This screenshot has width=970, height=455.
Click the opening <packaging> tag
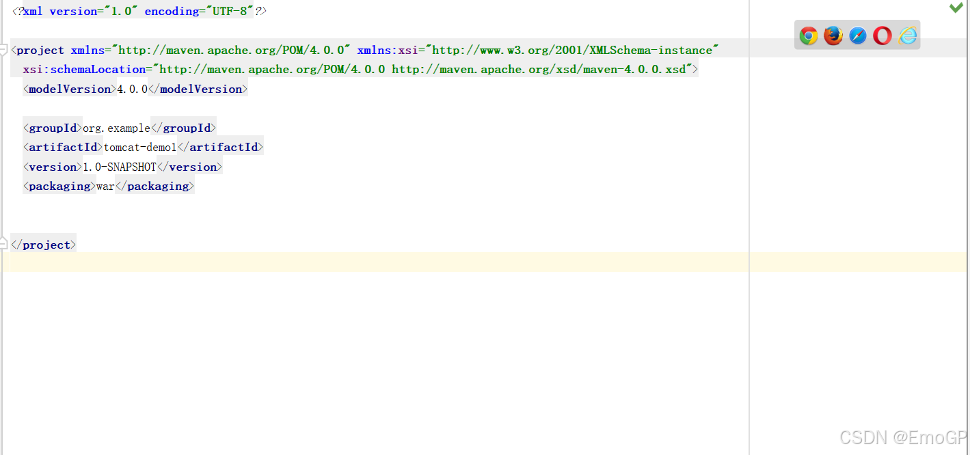[x=59, y=186]
